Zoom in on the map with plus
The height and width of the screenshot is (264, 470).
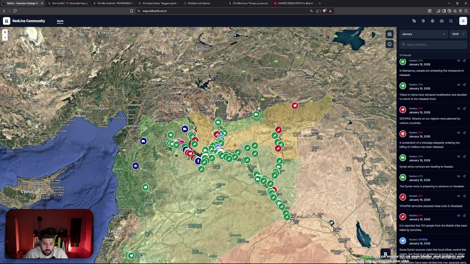click(5, 32)
